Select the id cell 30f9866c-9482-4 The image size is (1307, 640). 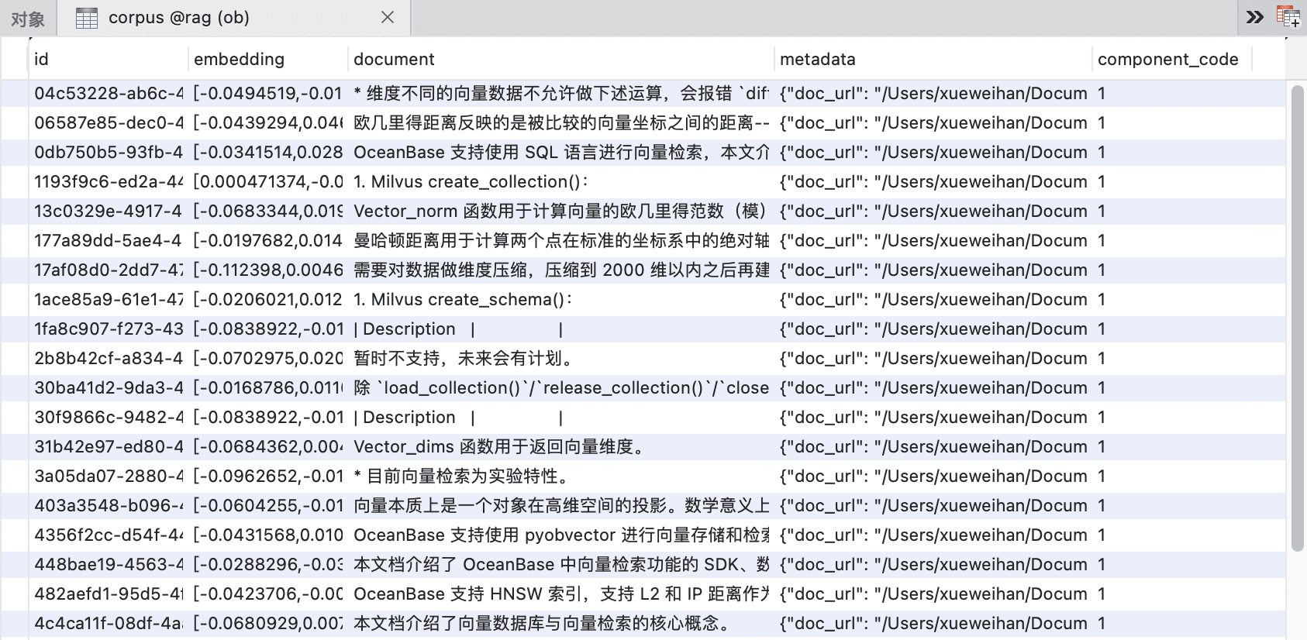coord(109,417)
